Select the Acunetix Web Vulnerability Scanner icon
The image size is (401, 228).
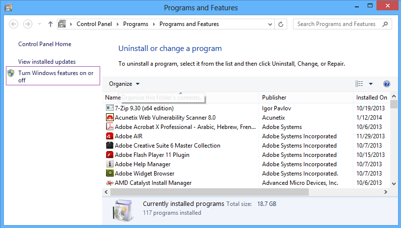(110, 118)
